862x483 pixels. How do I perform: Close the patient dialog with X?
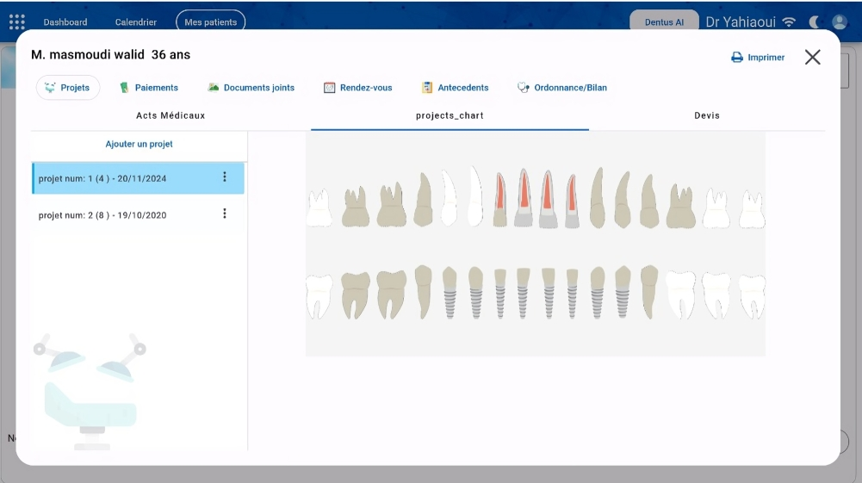coord(812,57)
